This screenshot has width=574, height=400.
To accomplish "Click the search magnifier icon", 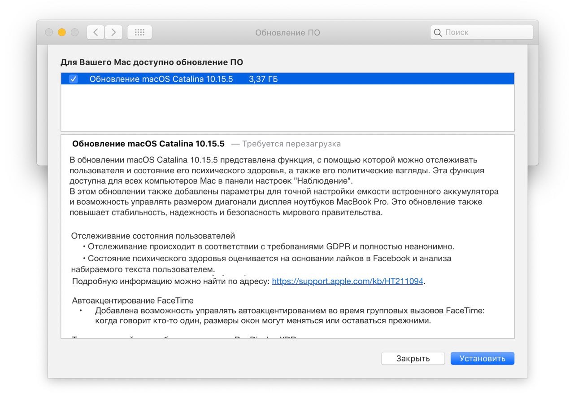I will pos(438,32).
